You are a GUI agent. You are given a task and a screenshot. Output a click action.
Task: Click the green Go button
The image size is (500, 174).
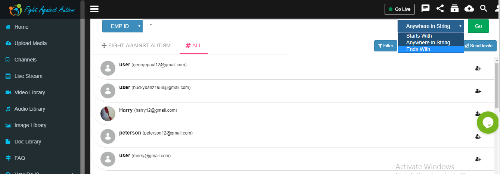(x=478, y=26)
